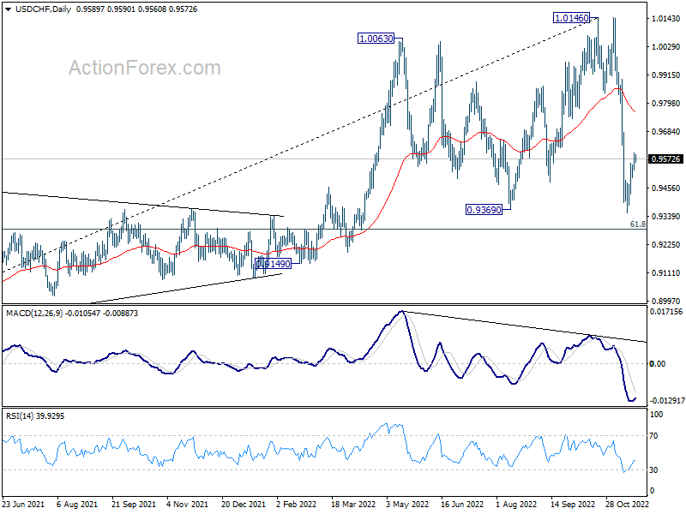686x514 pixels.
Task: Select the 23 Jun 2021 date marker
Action: point(23,504)
